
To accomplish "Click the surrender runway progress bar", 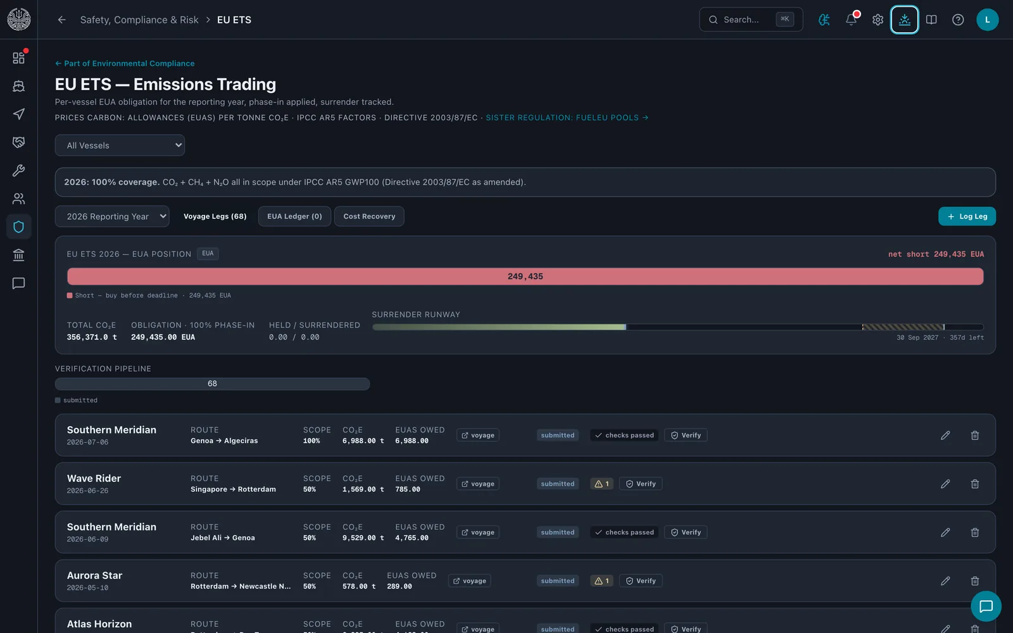I will pyautogui.click(x=677, y=327).
